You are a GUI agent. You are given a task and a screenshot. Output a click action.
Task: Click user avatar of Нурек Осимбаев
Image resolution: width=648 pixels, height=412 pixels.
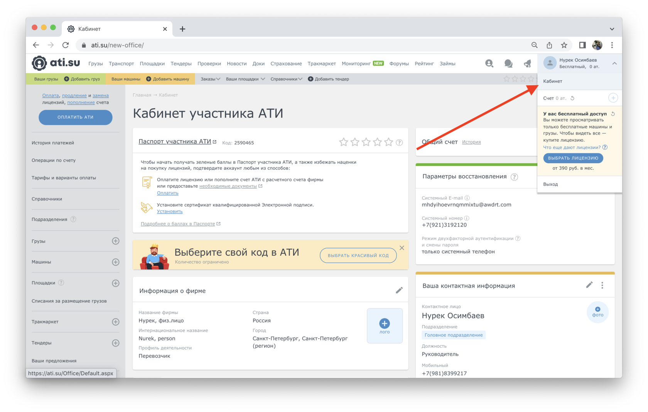tap(550, 63)
